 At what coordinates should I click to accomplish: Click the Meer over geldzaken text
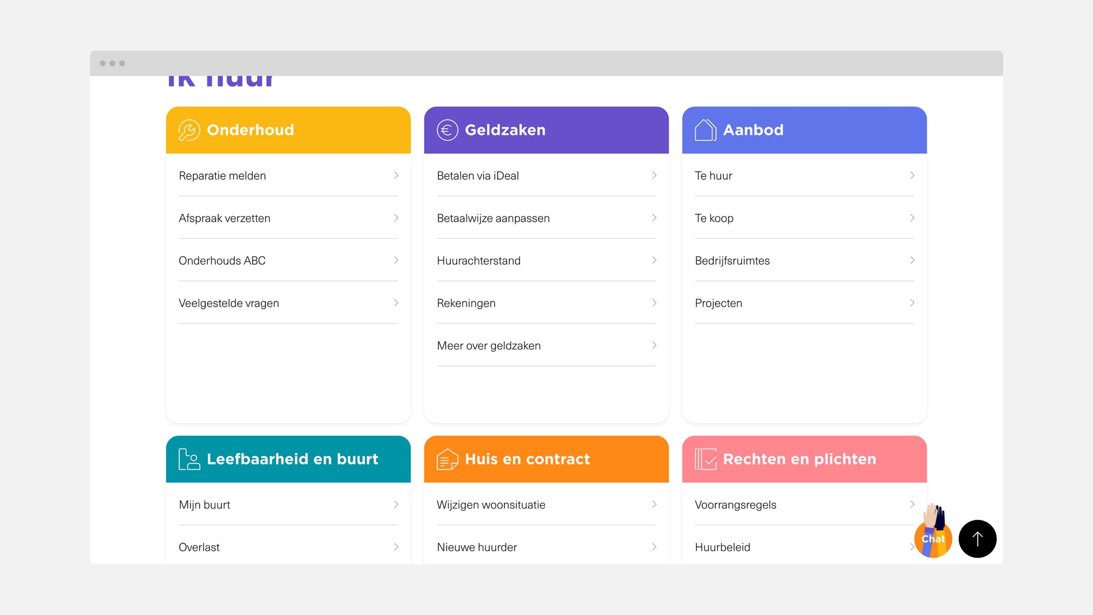tap(489, 346)
